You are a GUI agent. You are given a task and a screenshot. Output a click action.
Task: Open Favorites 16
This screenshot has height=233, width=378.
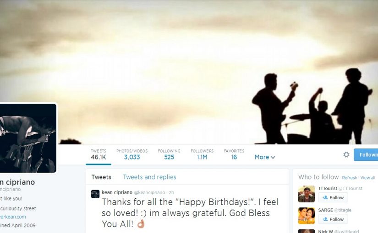(234, 154)
